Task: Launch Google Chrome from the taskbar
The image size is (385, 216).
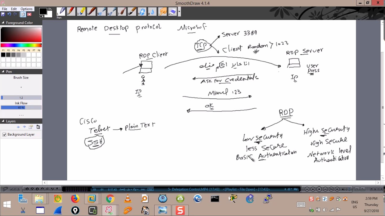Action: (110, 199)
